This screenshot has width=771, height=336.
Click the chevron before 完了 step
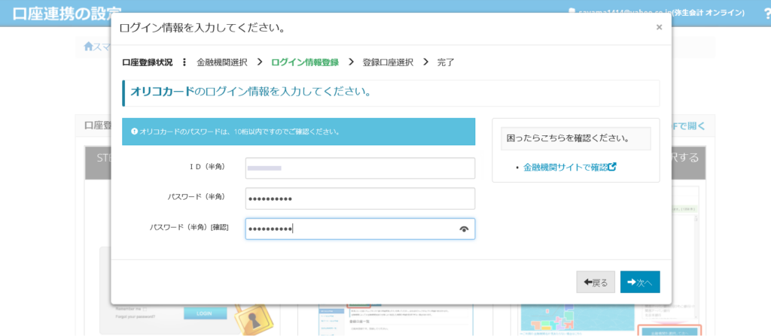click(425, 62)
